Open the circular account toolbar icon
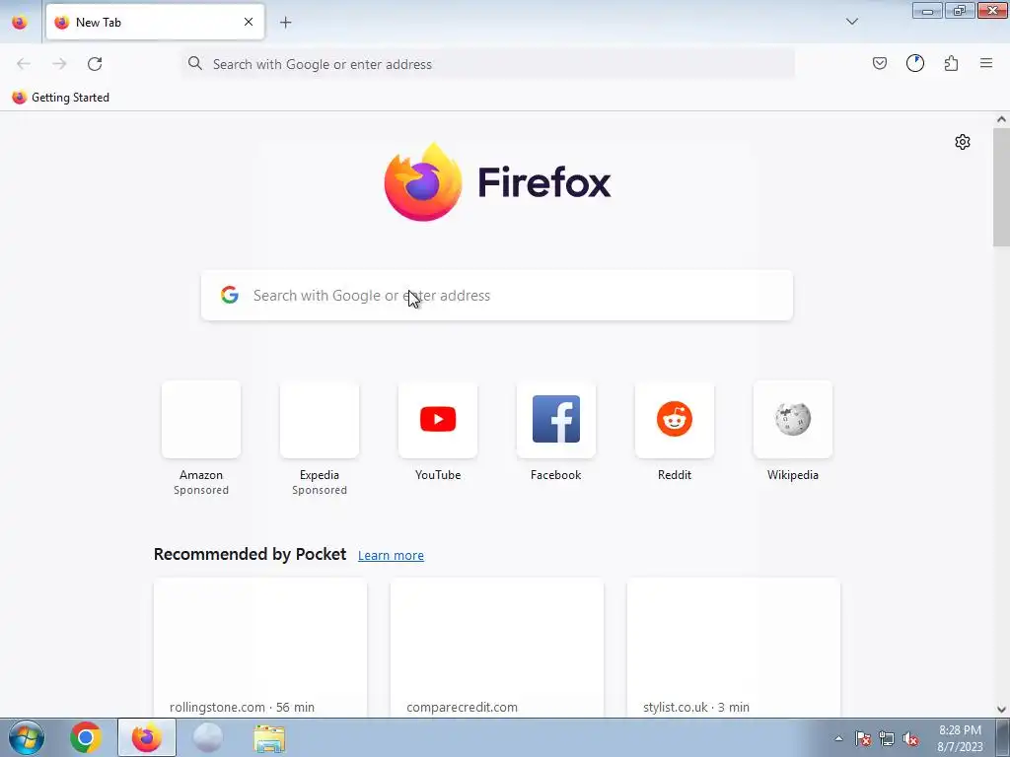 [915, 63]
